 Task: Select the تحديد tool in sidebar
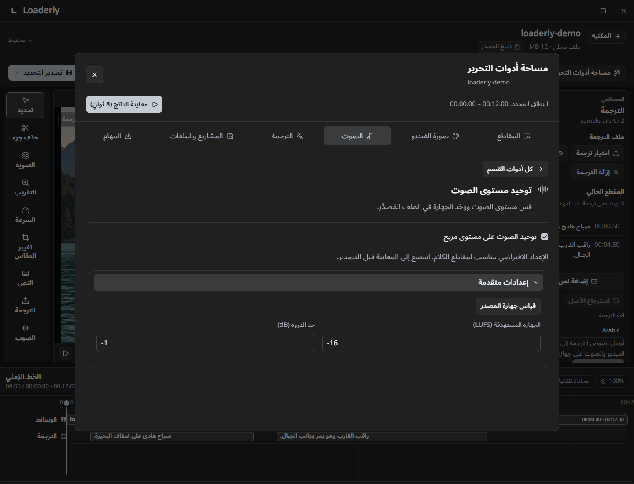[x=25, y=105]
